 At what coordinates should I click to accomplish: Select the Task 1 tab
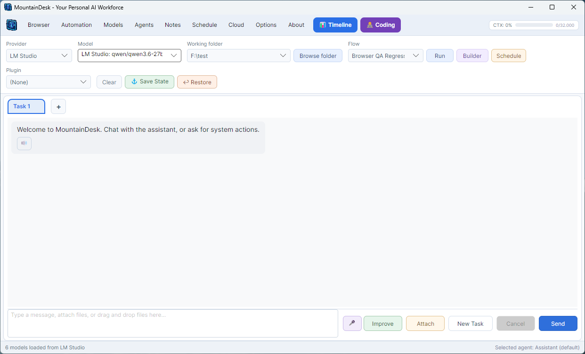pos(26,106)
